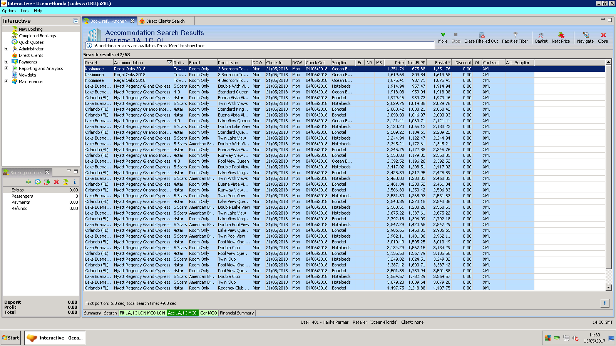
Task: Click the Navigate compass icon
Action: point(586,35)
